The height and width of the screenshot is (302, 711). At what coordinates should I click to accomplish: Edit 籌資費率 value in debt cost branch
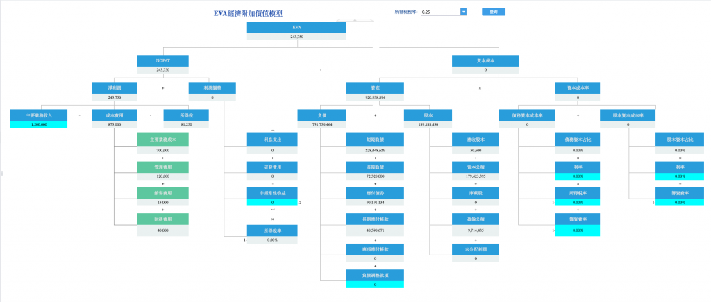[x=578, y=230]
